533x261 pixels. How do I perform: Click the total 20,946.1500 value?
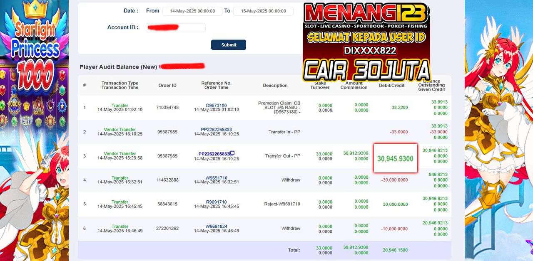pyautogui.click(x=395, y=250)
